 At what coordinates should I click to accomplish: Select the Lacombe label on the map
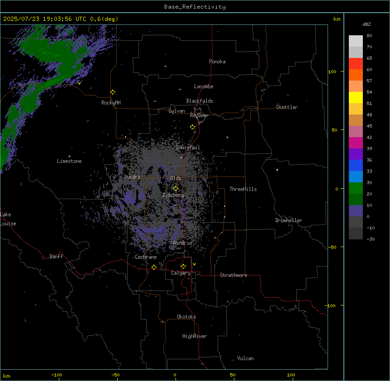pyautogui.click(x=204, y=86)
